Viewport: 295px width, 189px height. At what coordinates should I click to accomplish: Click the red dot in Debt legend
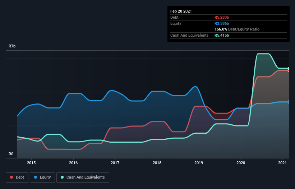(x=11, y=177)
